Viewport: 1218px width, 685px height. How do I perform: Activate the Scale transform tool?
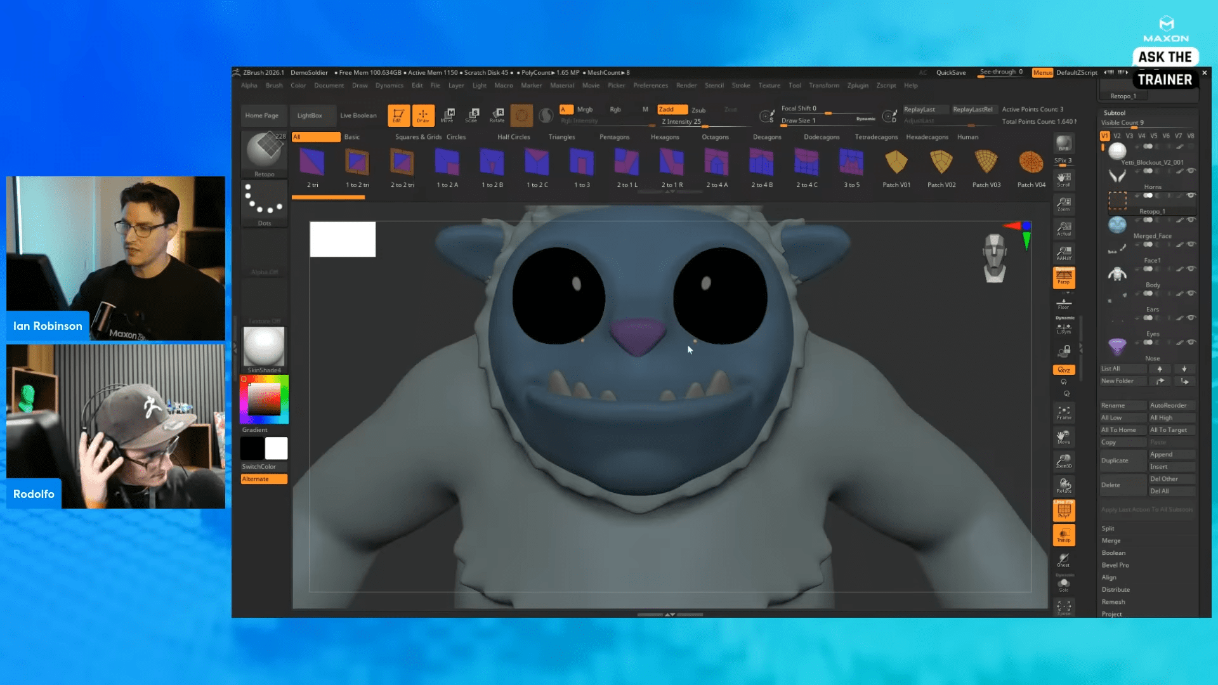click(472, 115)
